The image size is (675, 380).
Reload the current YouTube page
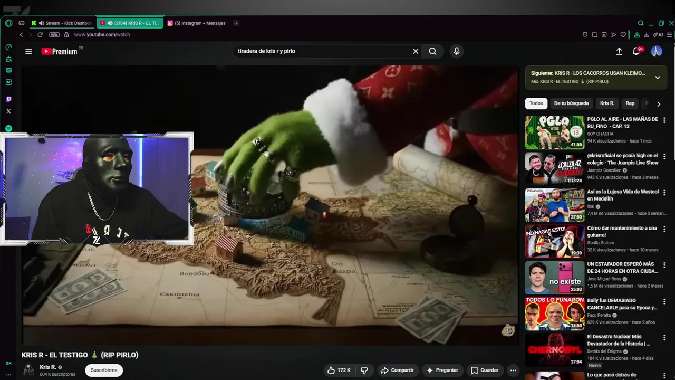pyautogui.click(x=40, y=35)
